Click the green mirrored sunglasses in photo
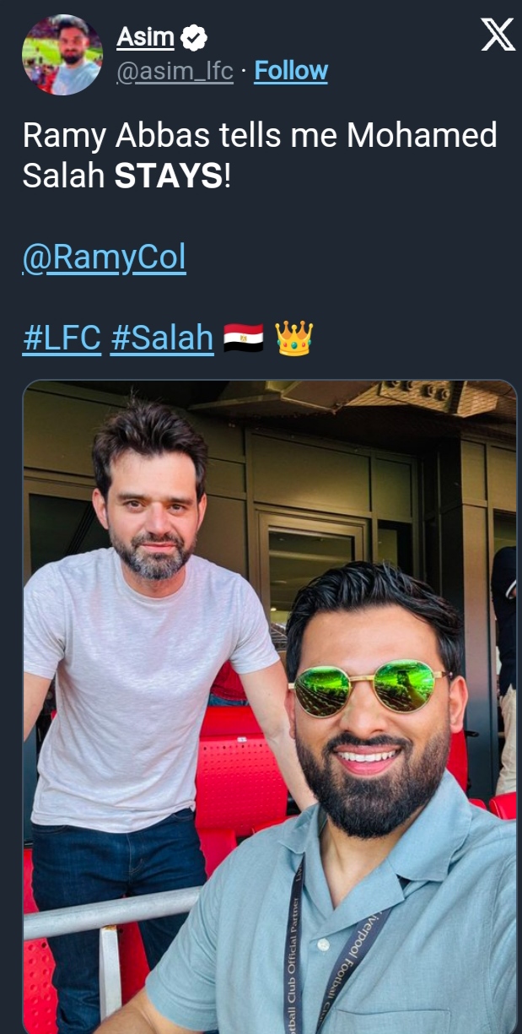The height and width of the screenshot is (1034, 522). pyautogui.click(x=372, y=686)
